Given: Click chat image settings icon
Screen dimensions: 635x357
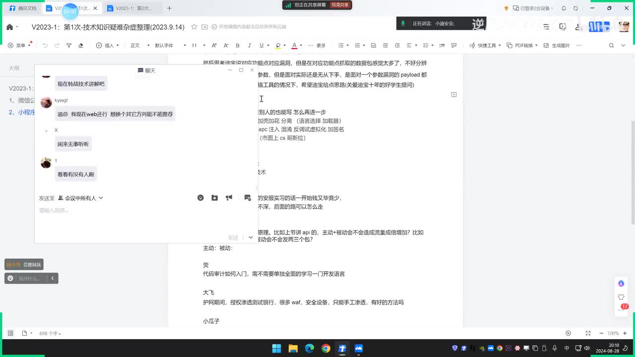Looking at the screenshot, I should (x=248, y=197).
